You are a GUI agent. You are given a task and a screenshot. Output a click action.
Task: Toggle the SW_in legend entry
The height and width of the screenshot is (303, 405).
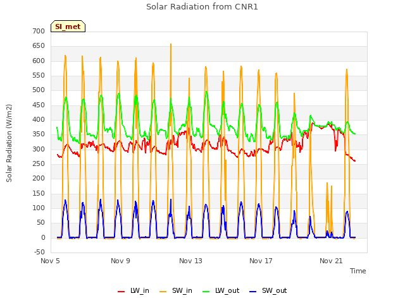[x=176, y=290]
